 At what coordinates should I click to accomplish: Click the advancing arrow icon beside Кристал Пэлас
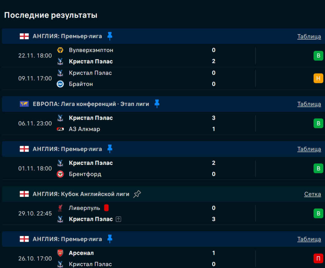click(x=118, y=219)
